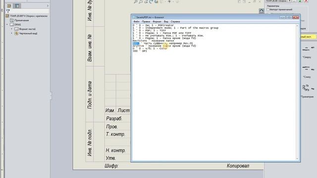Viewport: 317px width, 178px height.
Task: Click the home icon above Notepad window
Action: pos(261,11)
